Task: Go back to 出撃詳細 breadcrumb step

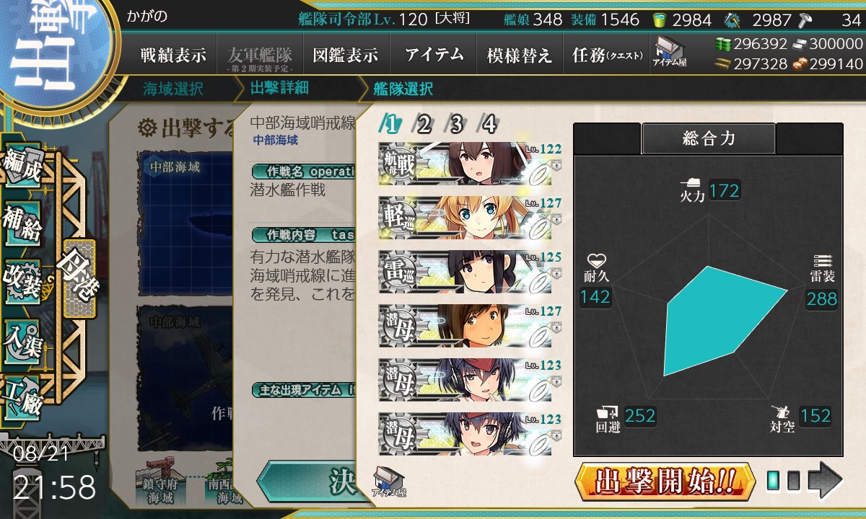Action: (279, 89)
